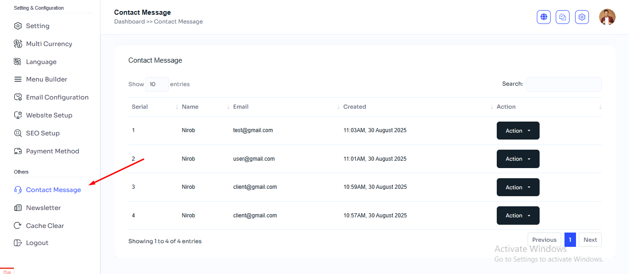Click the Cache Clear refresh icon
The height and width of the screenshot is (274, 629).
pos(18,226)
